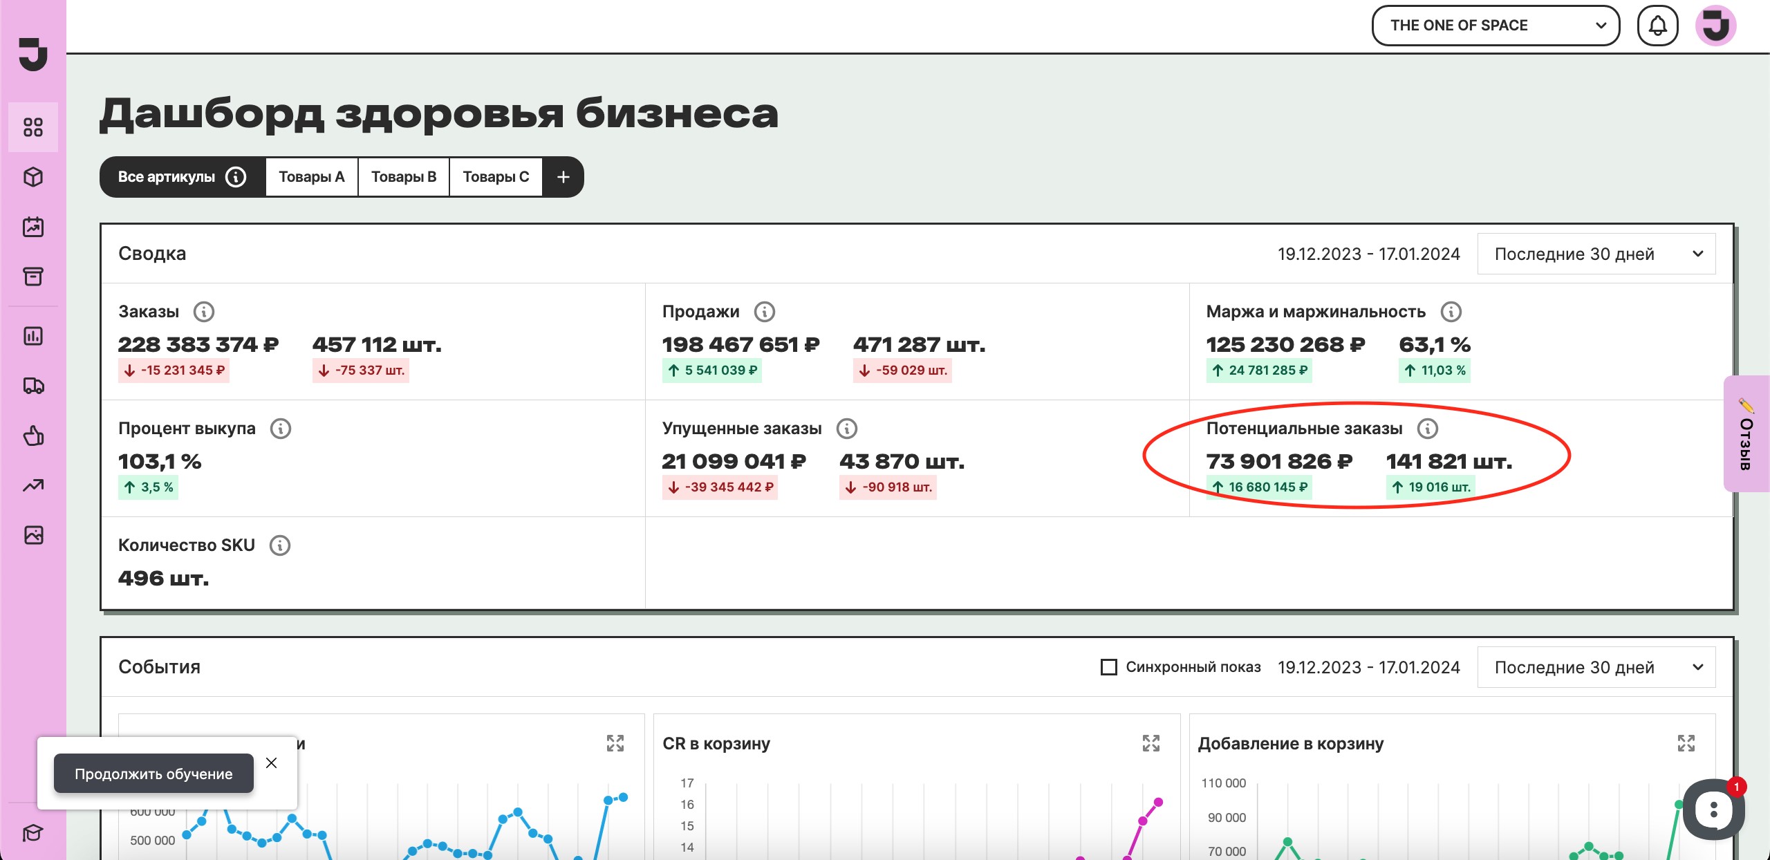Screen dimensions: 1770x860
Task: Open the products cube icon in sidebar
Action: coord(33,177)
